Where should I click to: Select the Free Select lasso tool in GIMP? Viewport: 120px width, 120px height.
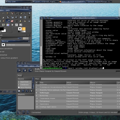tap(4, 13)
